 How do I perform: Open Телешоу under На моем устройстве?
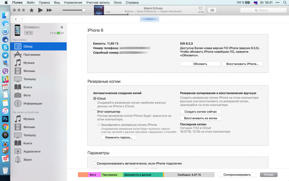pyautogui.click(x=38, y=135)
